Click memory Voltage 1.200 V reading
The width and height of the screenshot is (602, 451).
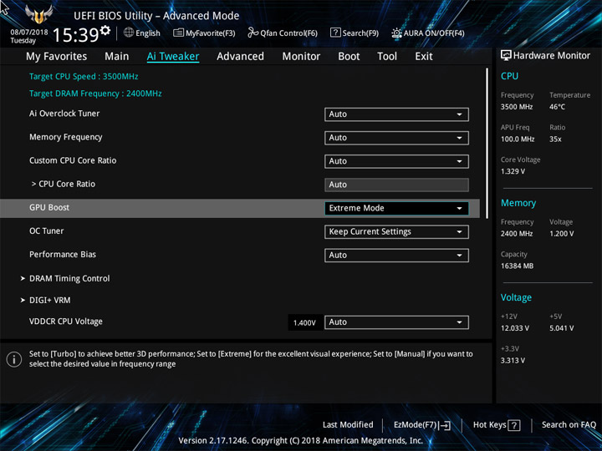[x=561, y=234]
